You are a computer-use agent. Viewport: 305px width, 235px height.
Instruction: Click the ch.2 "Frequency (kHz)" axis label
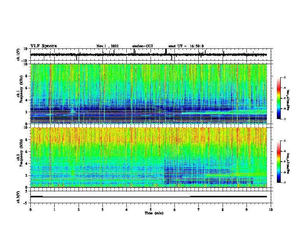click(x=21, y=153)
